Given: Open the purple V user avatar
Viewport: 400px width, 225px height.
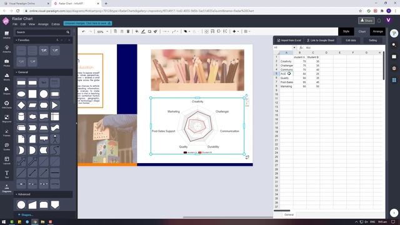Looking at the screenshot, I should tap(389, 20).
